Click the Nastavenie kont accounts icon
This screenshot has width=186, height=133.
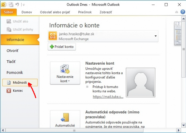65,69
